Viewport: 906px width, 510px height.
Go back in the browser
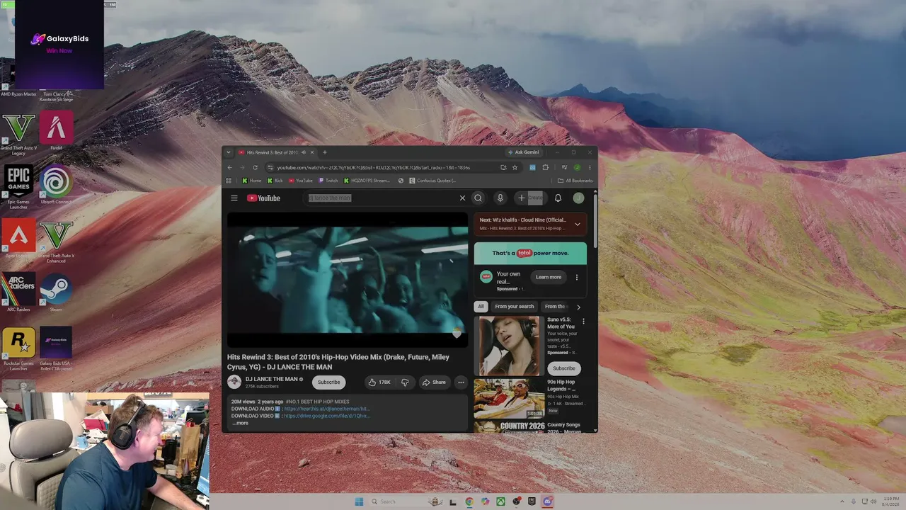(x=229, y=168)
